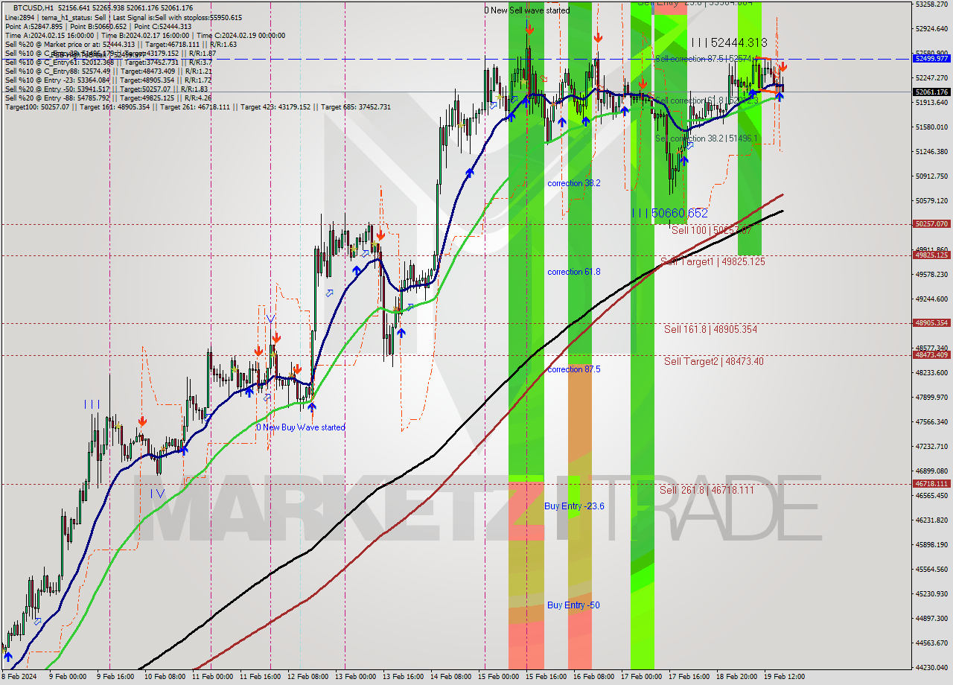This screenshot has width=953, height=685.
Task: Click the '0 New Buy Wave started' label
Action: [301, 427]
